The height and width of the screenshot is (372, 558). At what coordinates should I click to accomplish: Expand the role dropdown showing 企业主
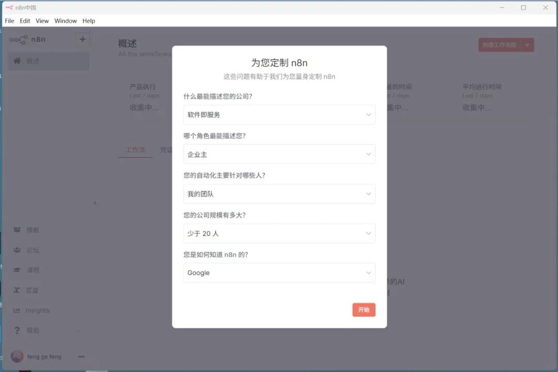[x=279, y=154]
